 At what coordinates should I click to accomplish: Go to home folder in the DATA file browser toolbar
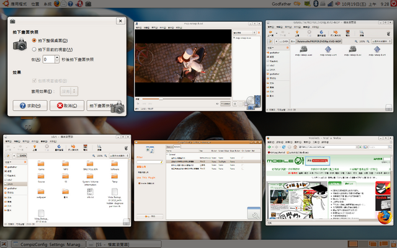click(x=73, y=148)
